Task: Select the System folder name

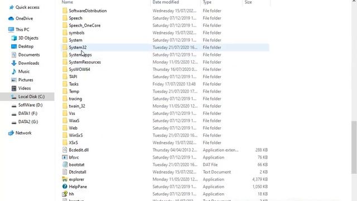Action: pyautogui.click(x=76, y=40)
